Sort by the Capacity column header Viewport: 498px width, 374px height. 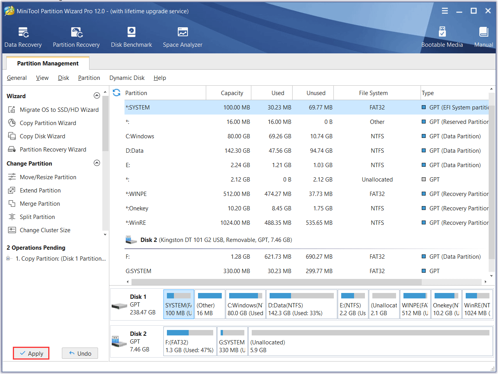(229, 93)
